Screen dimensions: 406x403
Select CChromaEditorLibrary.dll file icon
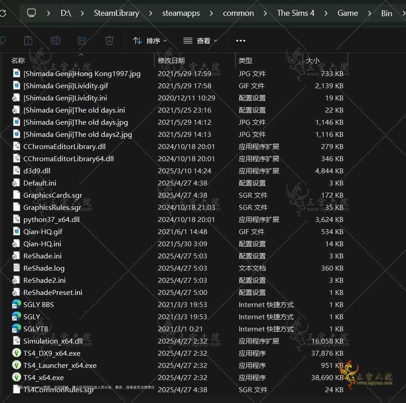pyautogui.click(x=17, y=146)
